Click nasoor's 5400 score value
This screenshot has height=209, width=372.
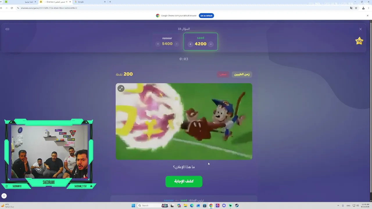click(x=167, y=44)
